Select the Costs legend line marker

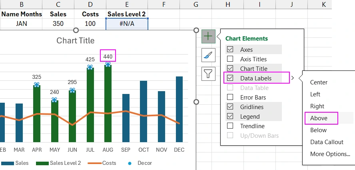[x=95, y=163]
